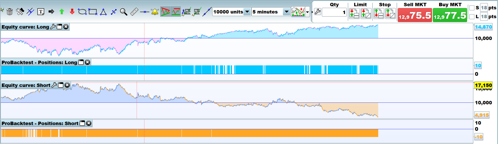This screenshot has width=498, height=144.
Task: Click the yellow alert bell icon
Action: tap(155, 12)
